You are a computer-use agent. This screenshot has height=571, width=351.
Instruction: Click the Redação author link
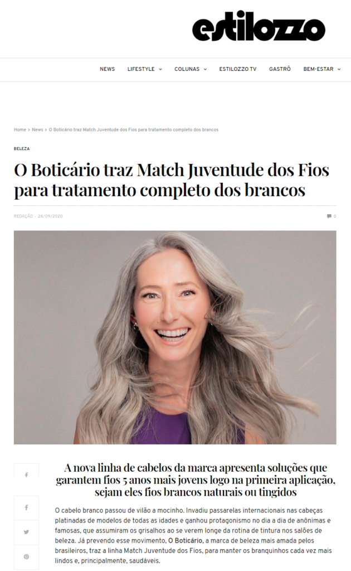(x=23, y=216)
